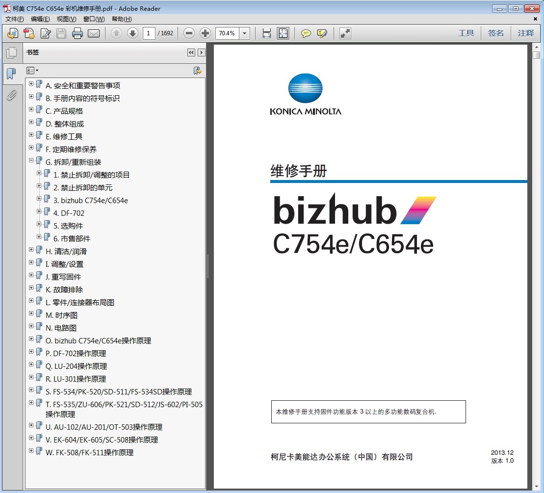Open the 帮助(H) menu
This screenshot has width=544, height=493.
(122, 19)
